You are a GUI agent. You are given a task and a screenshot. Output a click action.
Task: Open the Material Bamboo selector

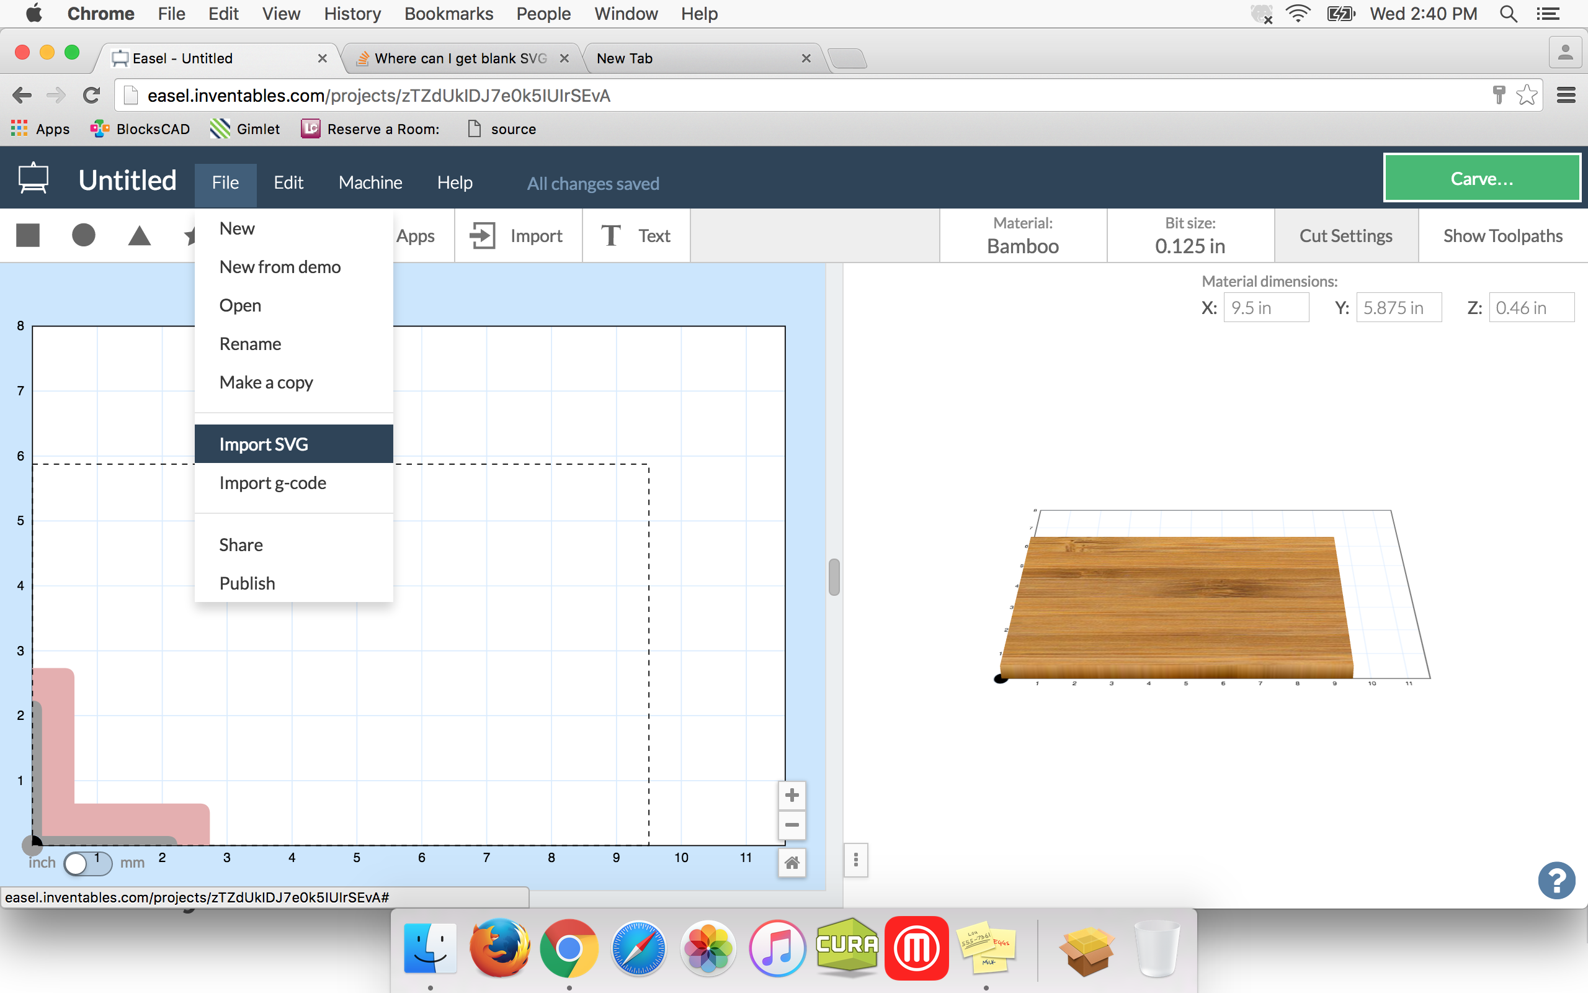point(1023,236)
